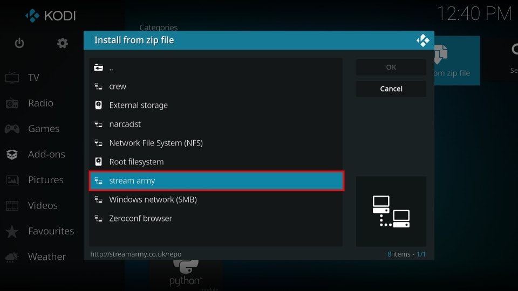518x291 pixels.
Task: Click the power icon in sidebar
Action: click(x=19, y=43)
